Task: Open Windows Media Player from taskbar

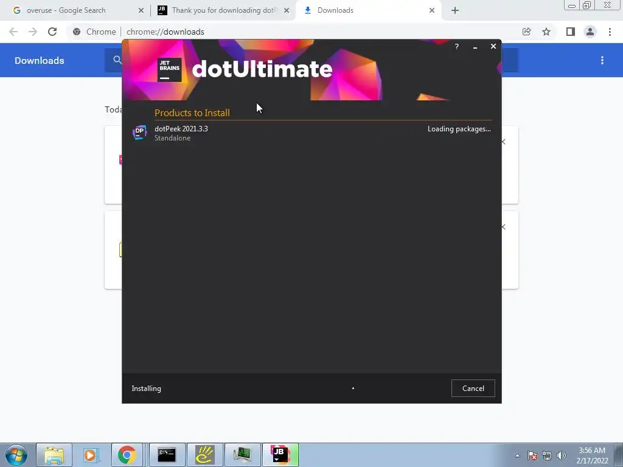Action: click(90, 455)
